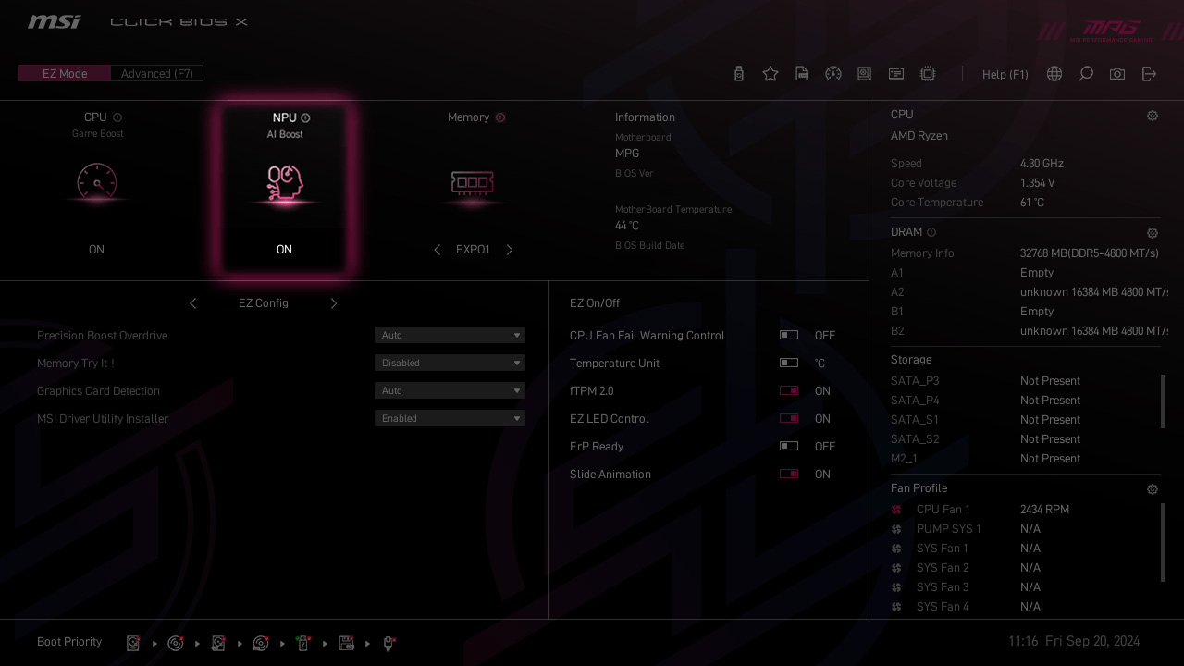Open Fan Profile settings gear
This screenshot has width=1184, height=666.
coord(1153,489)
